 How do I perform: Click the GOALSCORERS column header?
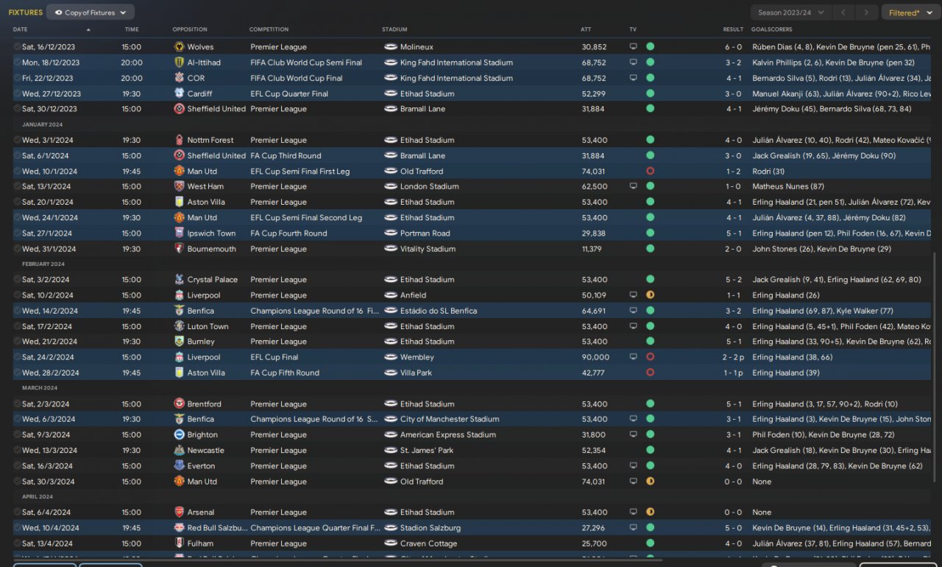772,29
